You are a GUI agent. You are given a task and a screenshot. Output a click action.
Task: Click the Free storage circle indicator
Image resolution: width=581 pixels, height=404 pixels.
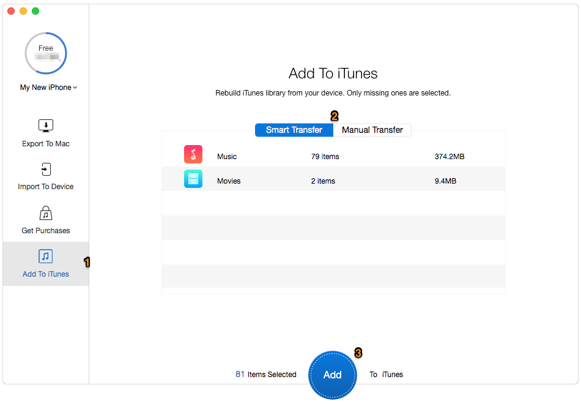[x=46, y=53]
